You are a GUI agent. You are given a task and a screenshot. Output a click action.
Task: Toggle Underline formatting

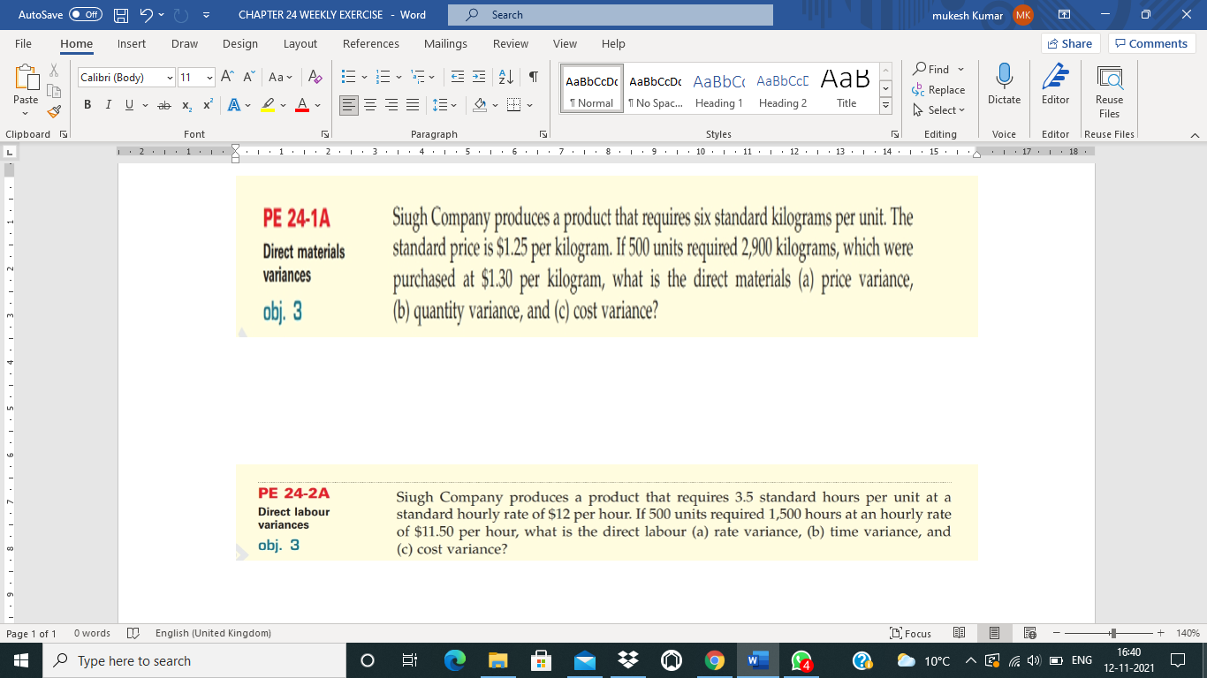129,106
